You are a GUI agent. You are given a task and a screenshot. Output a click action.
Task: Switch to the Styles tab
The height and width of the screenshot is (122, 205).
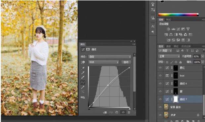pos(168,20)
